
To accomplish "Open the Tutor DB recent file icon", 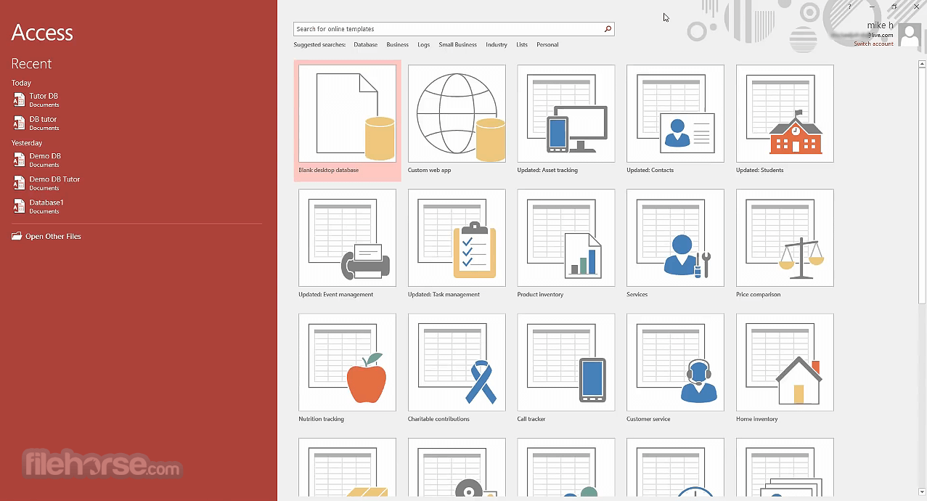I will click(19, 100).
